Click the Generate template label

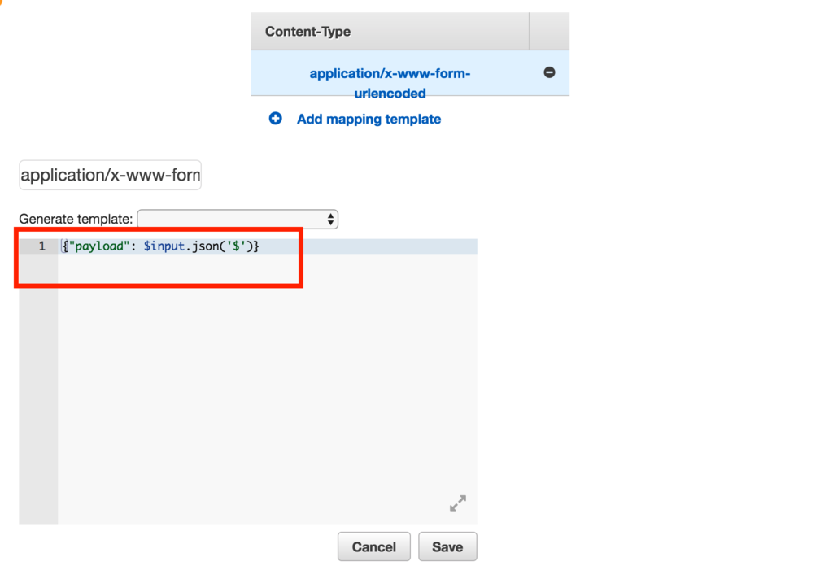click(76, 219)
